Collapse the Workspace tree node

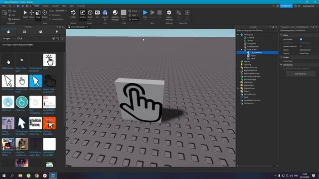[238, 35]
